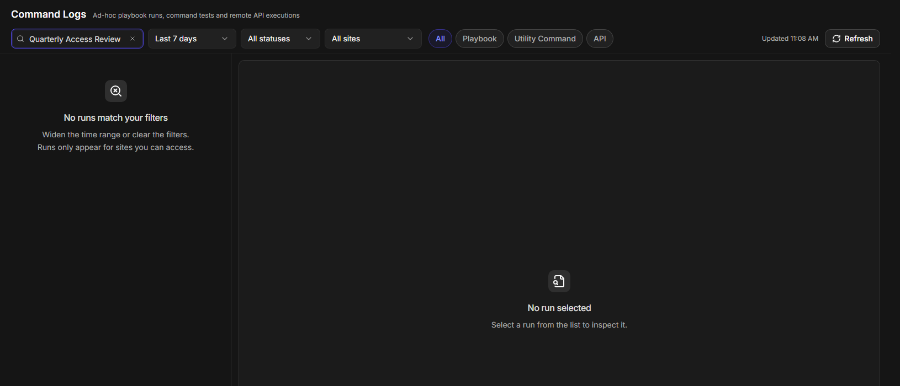Click the search magnifier icon
900x386 pixels.
20,39
